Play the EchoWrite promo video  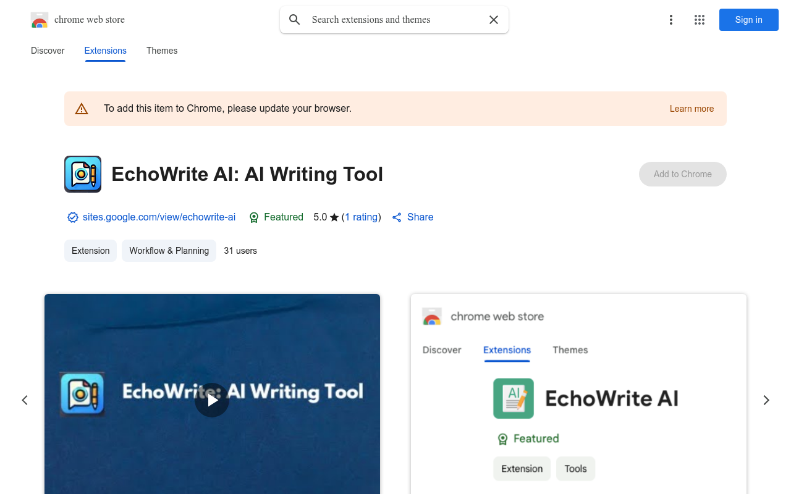pyautogui.click(x=212, y=400)
